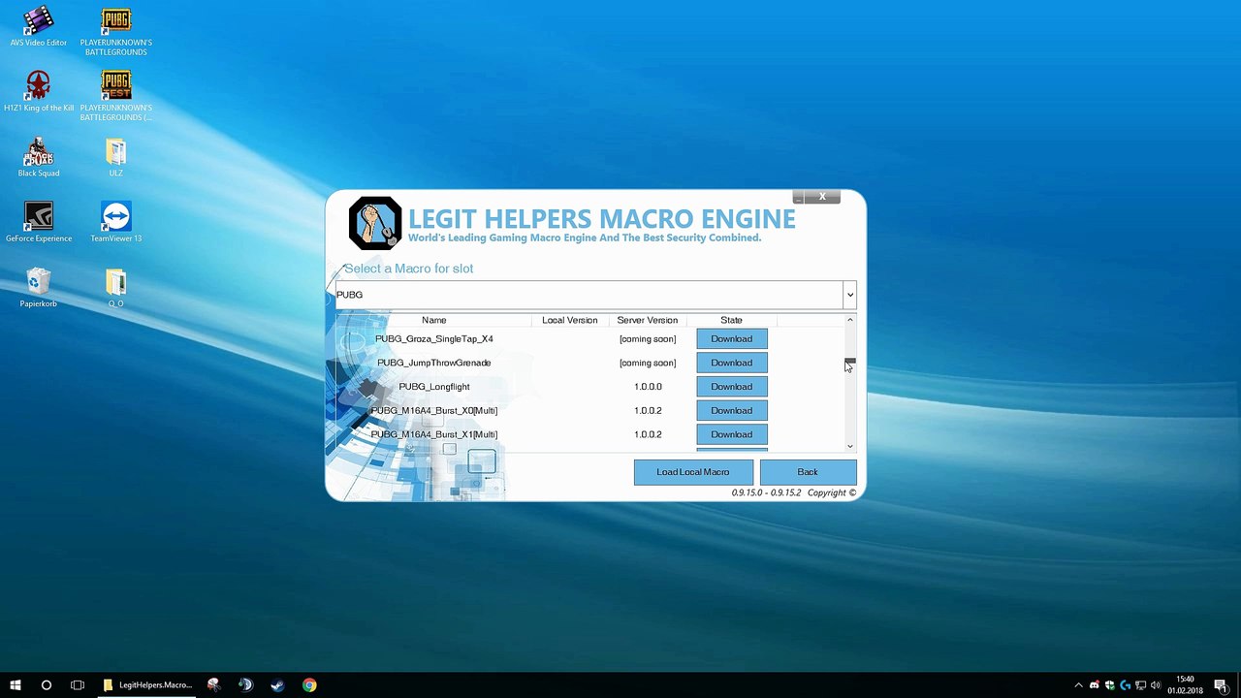Select the Q_O folder on desktop

[x=116, y=288]
